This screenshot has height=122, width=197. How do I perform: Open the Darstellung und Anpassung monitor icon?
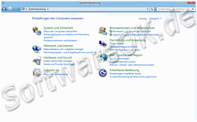103,44
